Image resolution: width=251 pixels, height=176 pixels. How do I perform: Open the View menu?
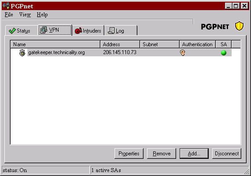pos(25,15)
